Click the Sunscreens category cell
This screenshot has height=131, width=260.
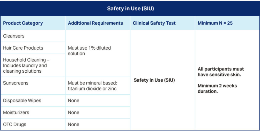tap(16, 83)
